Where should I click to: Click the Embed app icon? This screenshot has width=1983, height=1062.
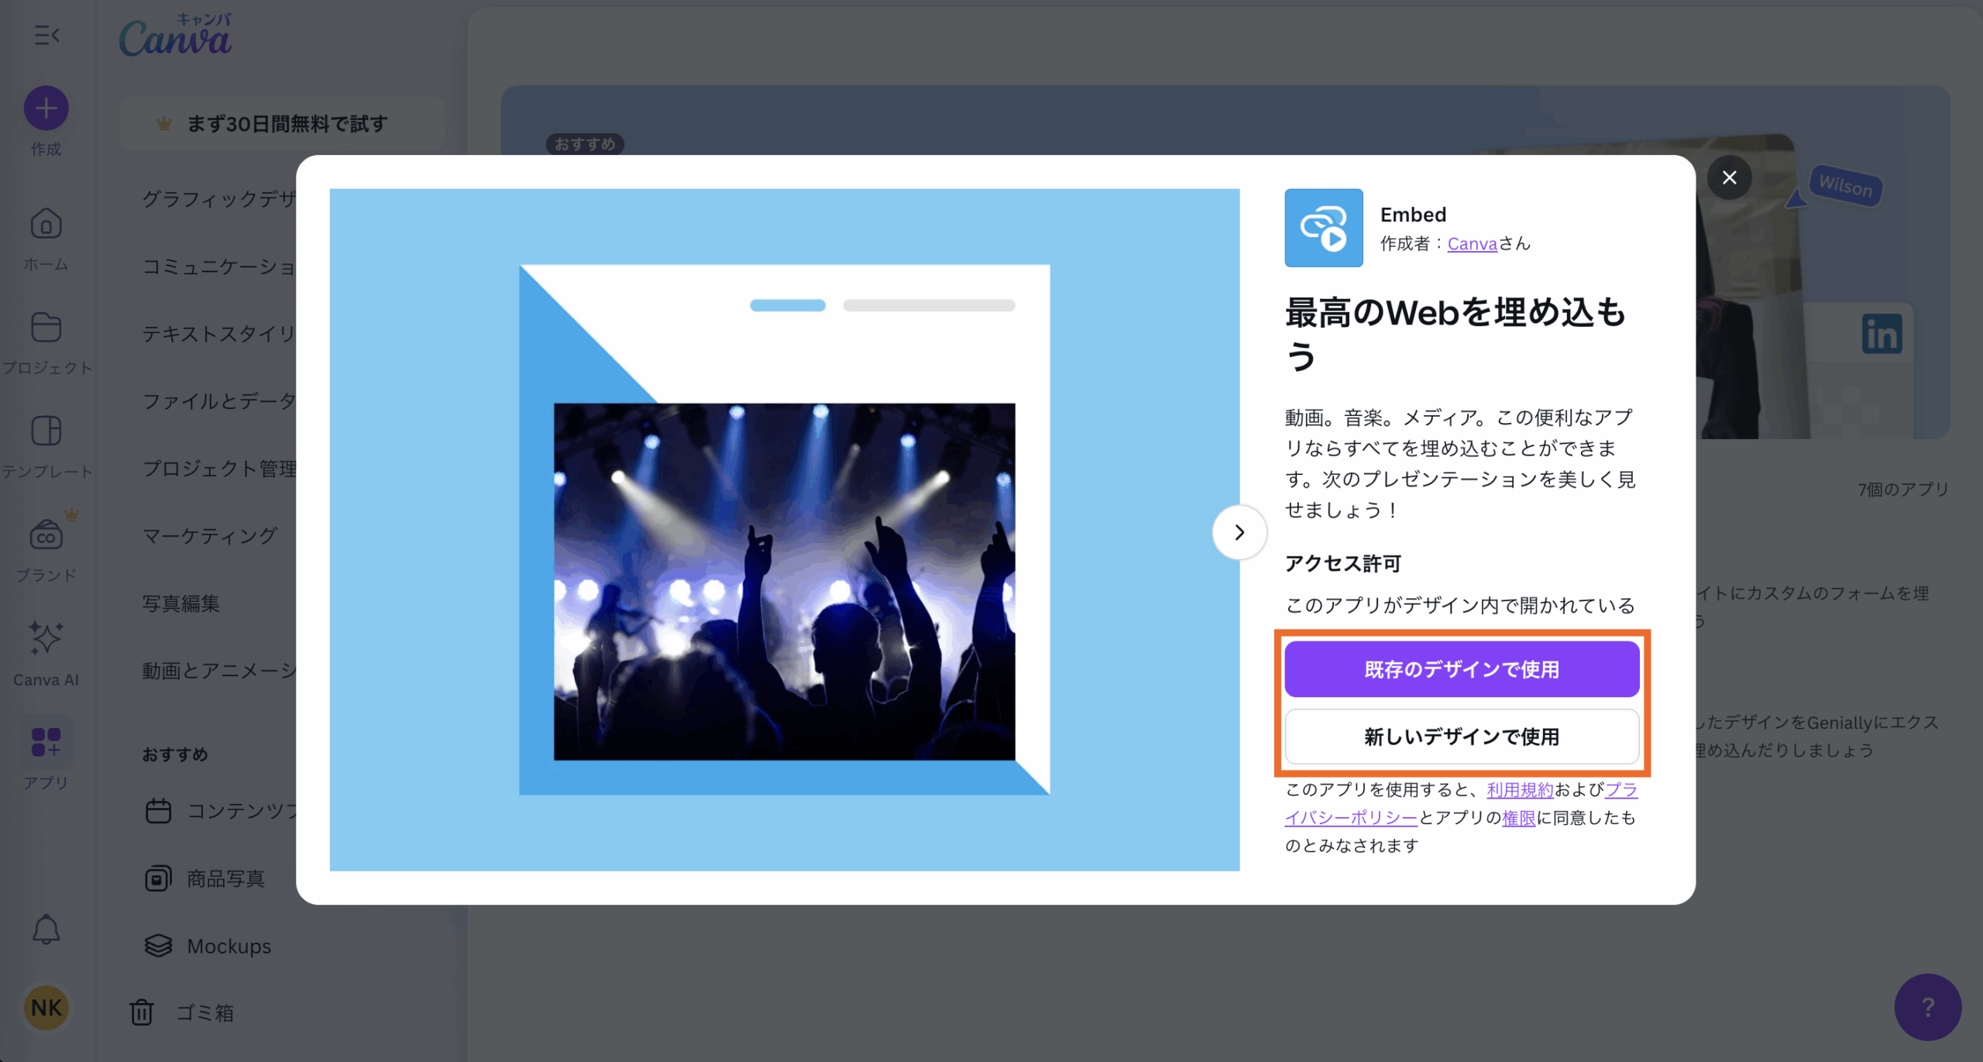(1323, 228)
